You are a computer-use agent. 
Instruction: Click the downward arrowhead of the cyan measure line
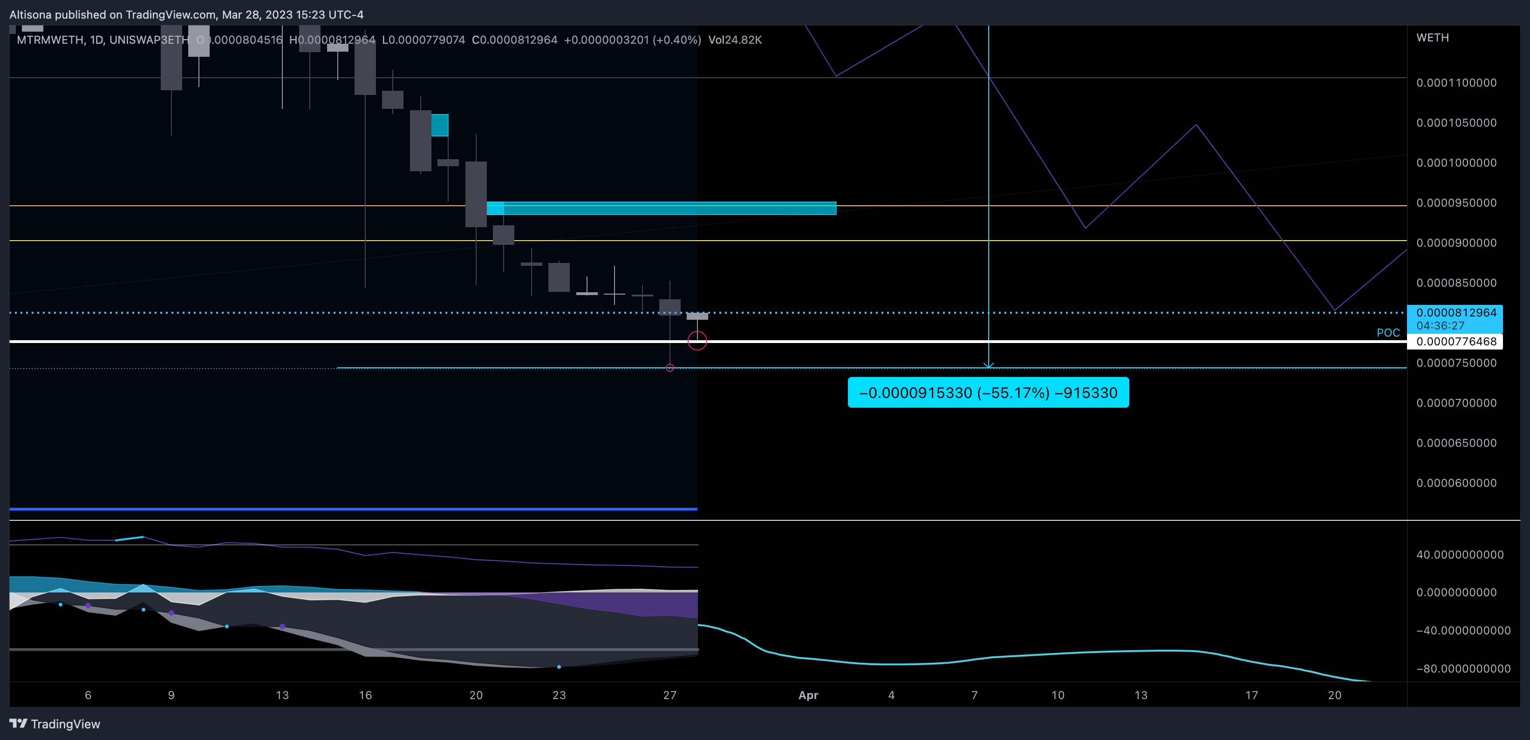pos(988,365)
